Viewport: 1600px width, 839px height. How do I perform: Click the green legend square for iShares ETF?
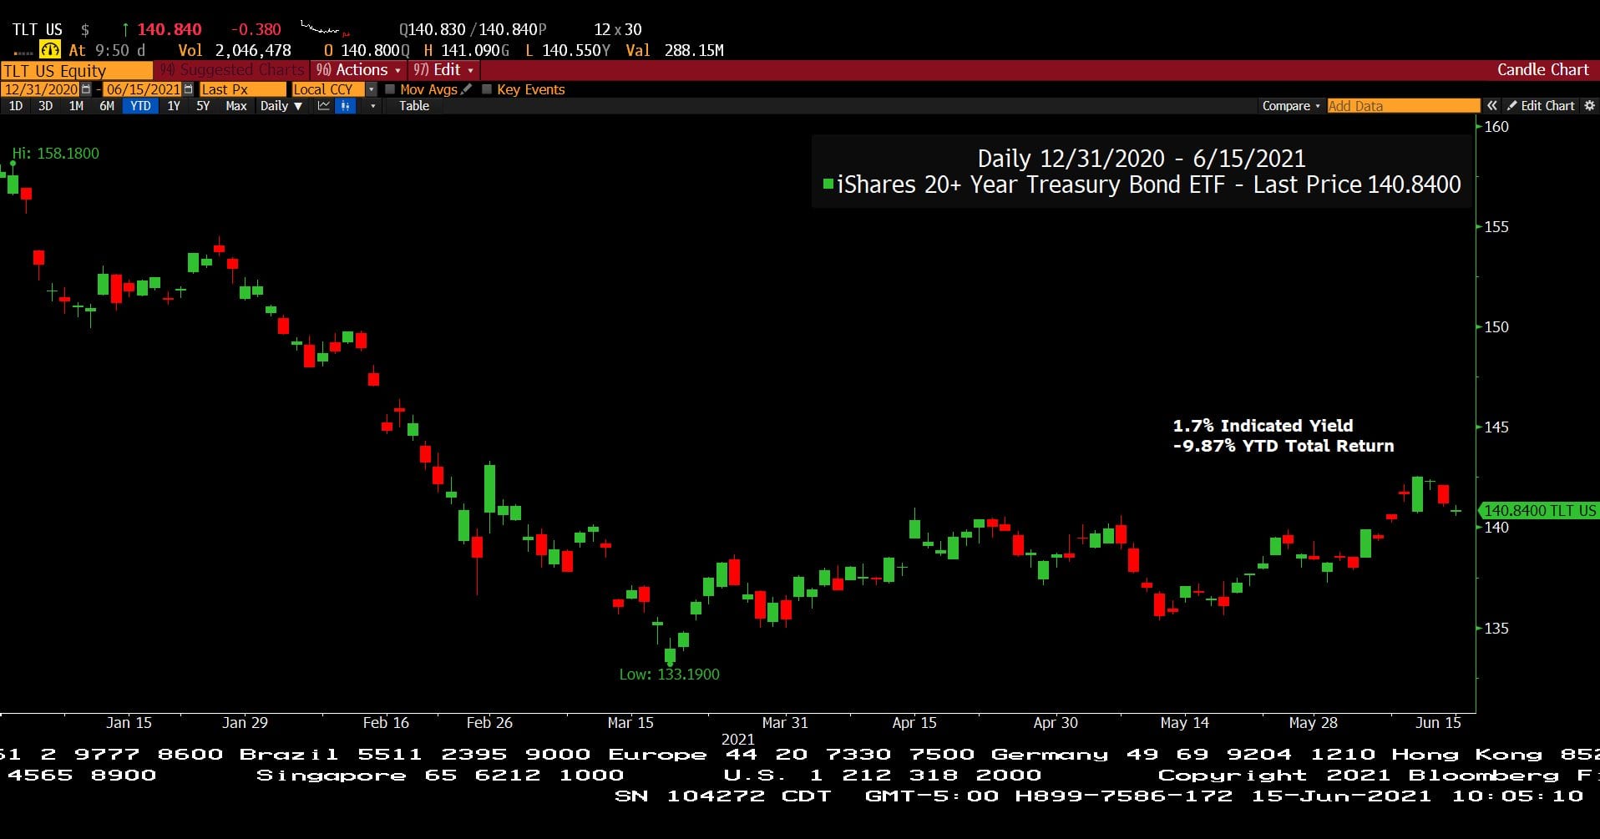828,184
